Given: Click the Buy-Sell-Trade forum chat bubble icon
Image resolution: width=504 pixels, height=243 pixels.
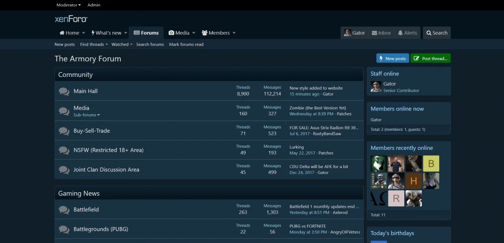Looking at the screenshot, I should click(64, 131).
